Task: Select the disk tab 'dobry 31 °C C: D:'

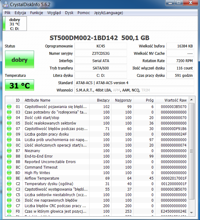Action: [x=15, y=24]
